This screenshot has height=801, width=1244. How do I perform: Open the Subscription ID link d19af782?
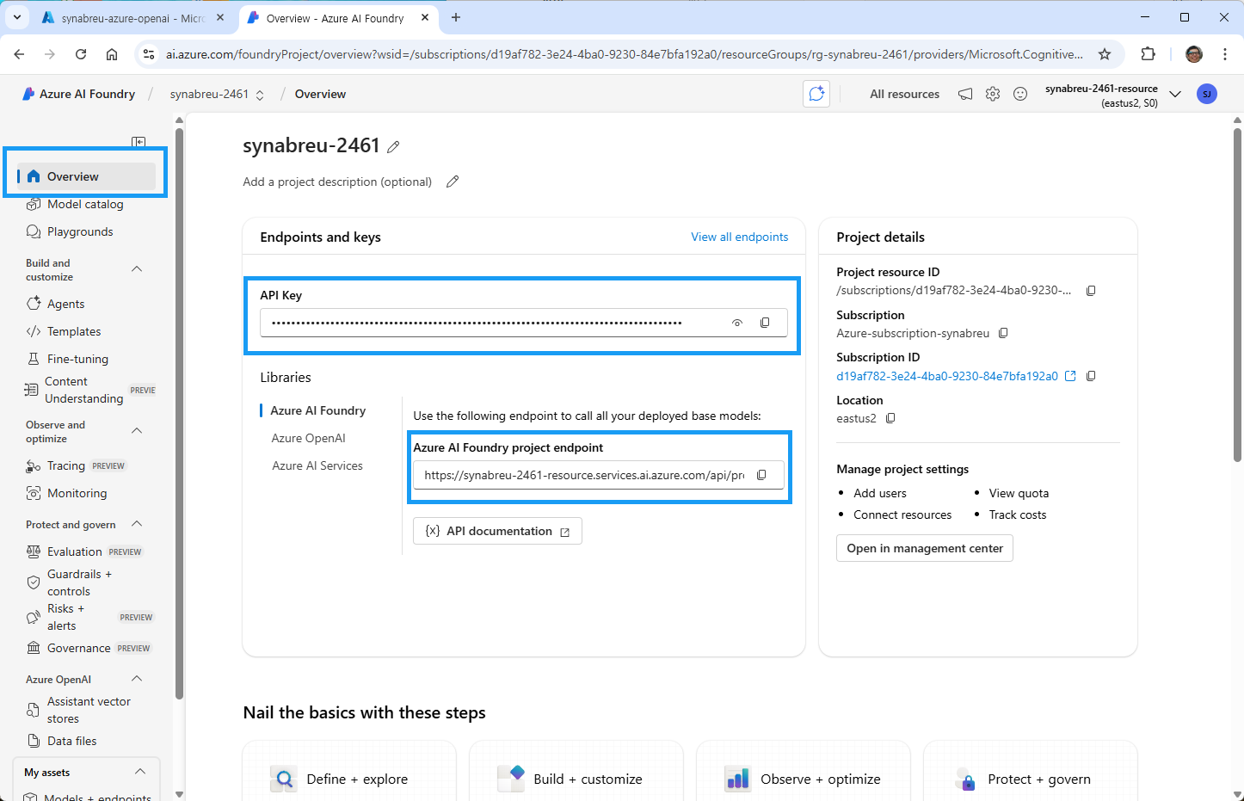[947, 376]
